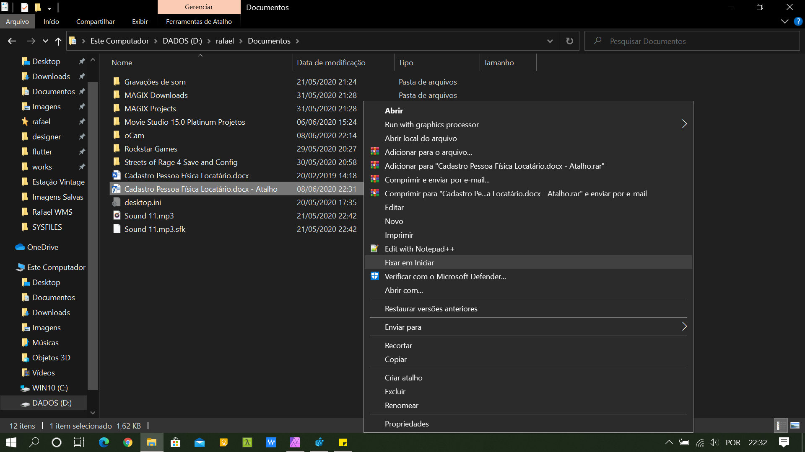
Task: Expand the Enviar para submenu arrow
Action: click(x=685, y=327)
